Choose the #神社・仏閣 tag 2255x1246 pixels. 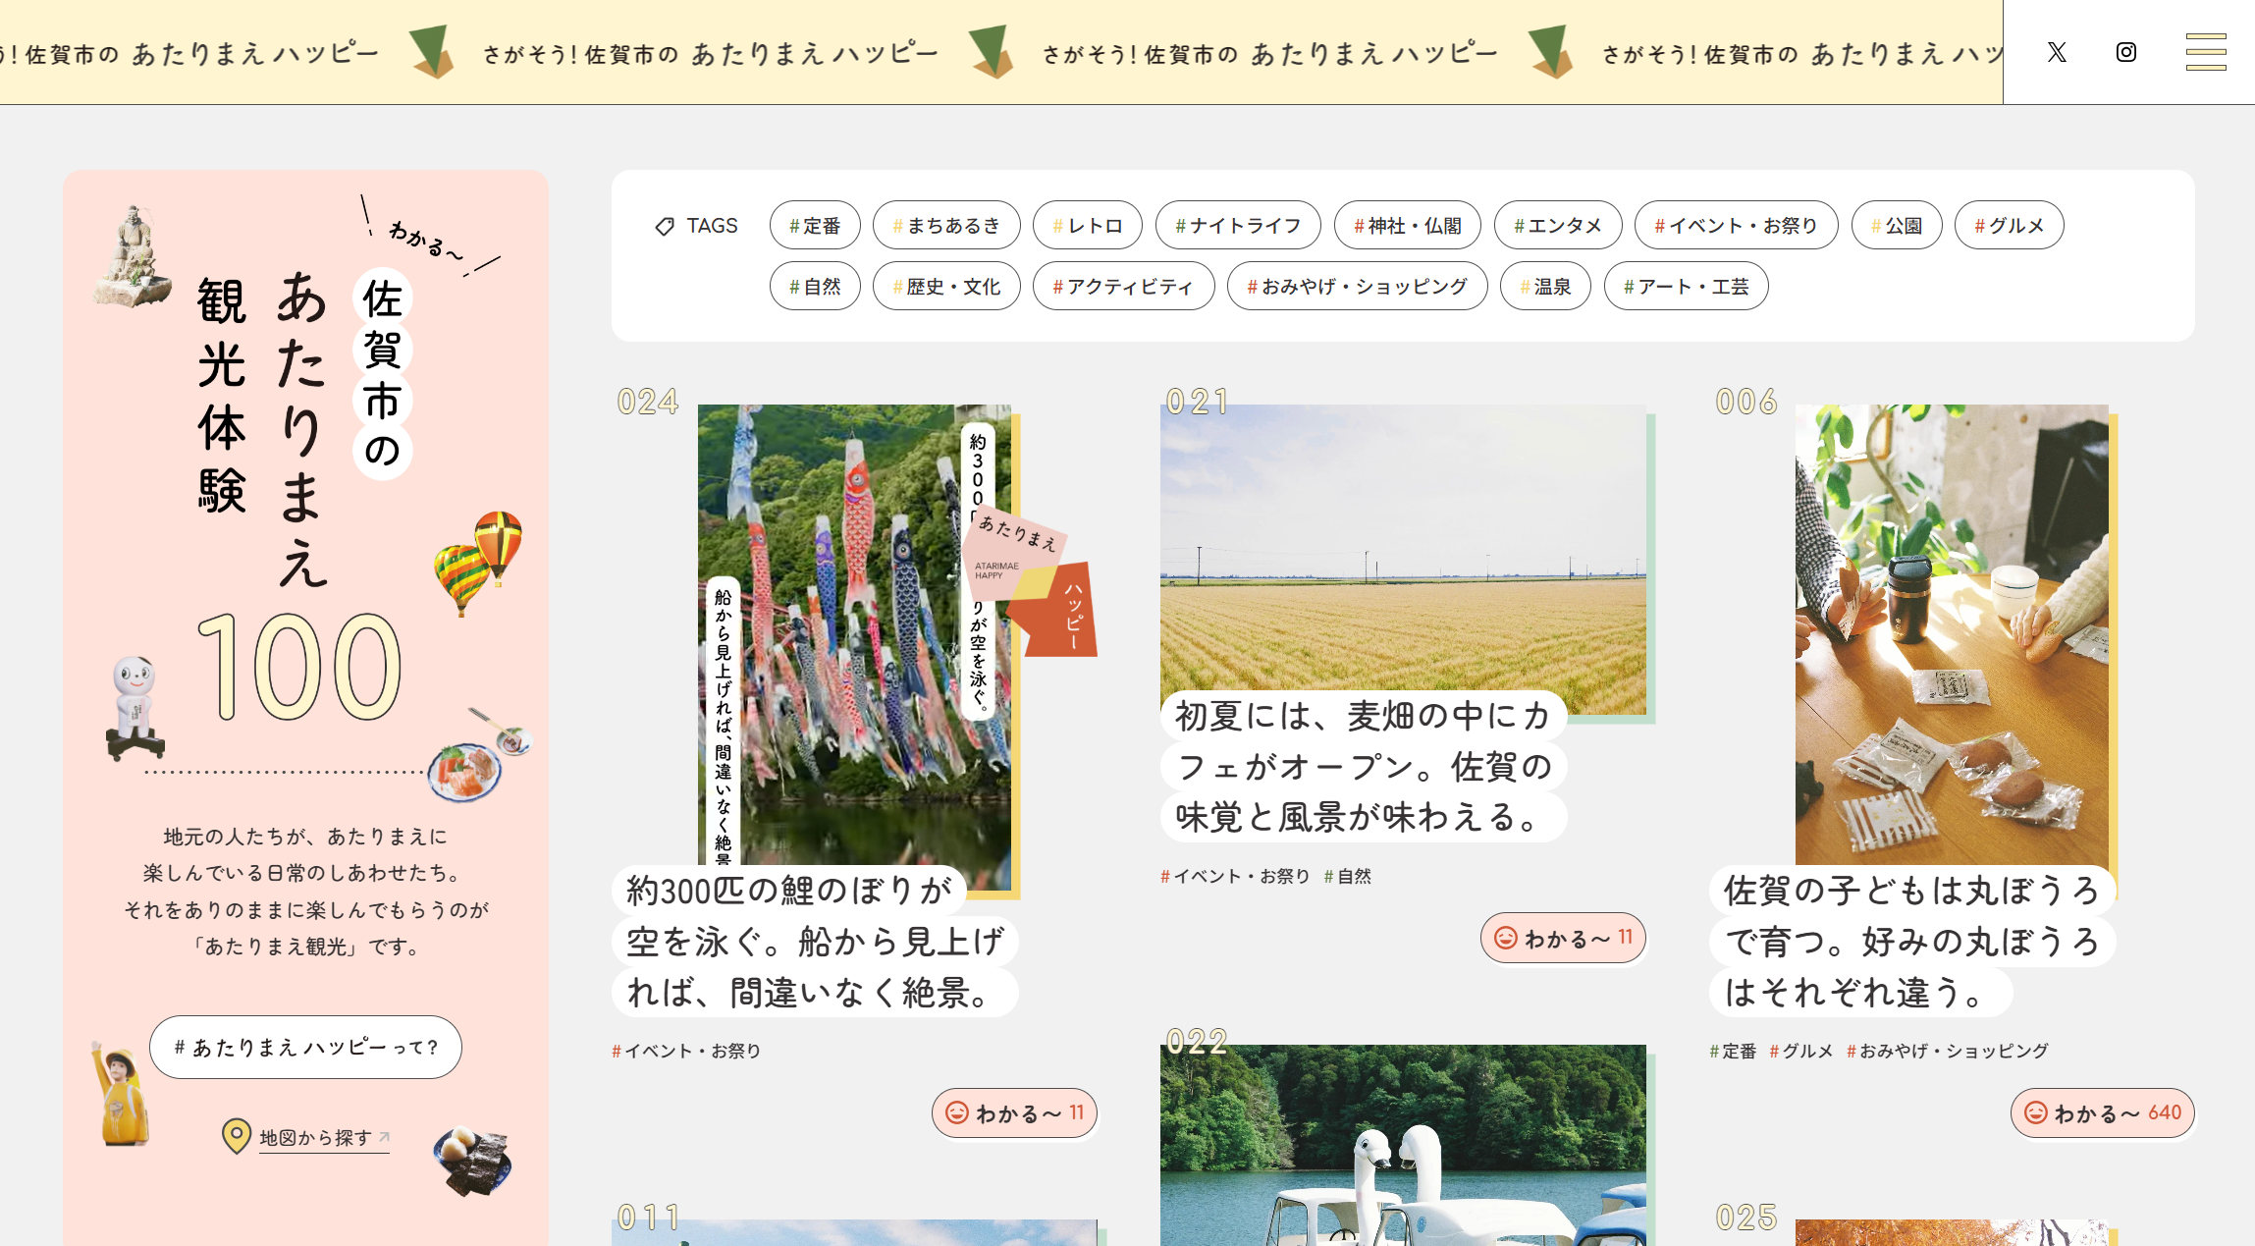tap(1408, 225)
